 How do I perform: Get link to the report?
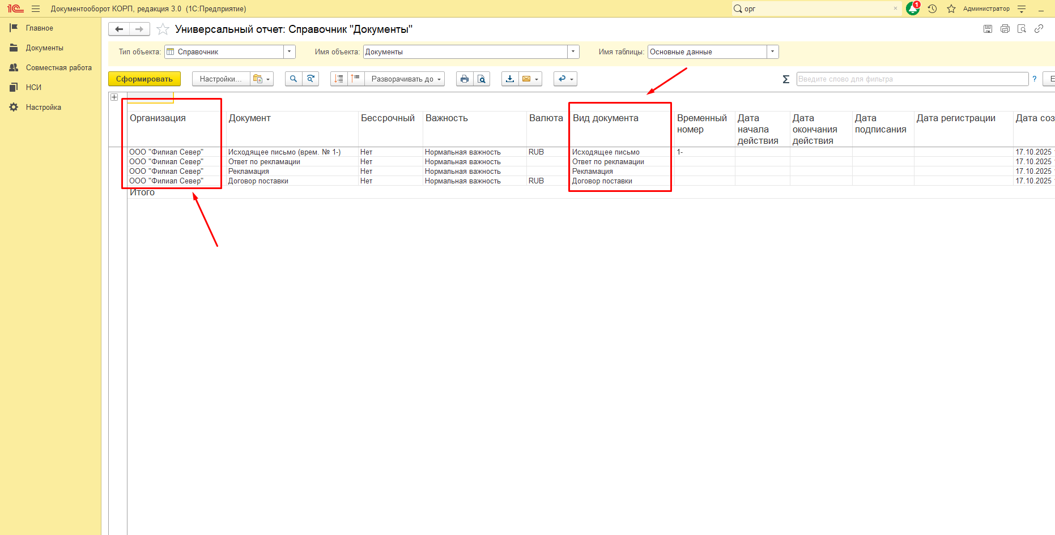[1039, 29]
